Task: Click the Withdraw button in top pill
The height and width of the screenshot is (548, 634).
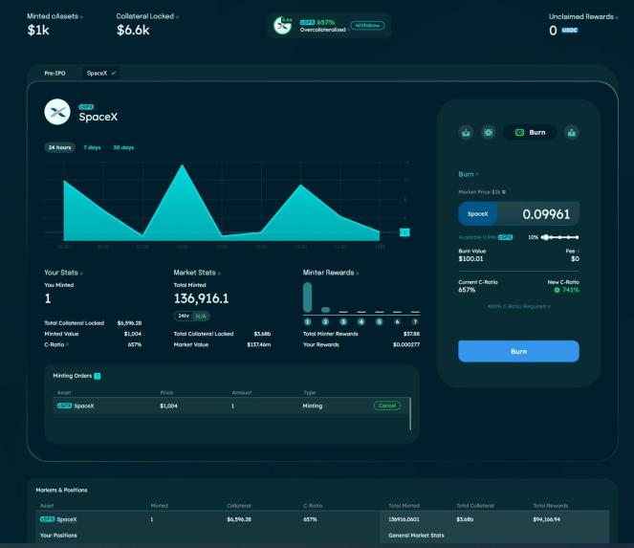Action: (x=367, y=26)
